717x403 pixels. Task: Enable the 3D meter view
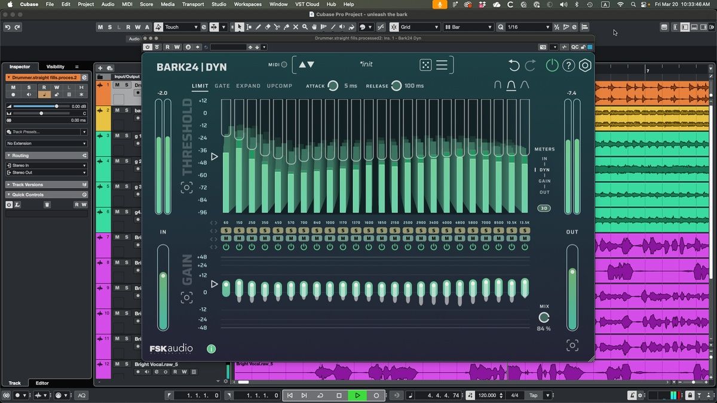click(544, 208)
